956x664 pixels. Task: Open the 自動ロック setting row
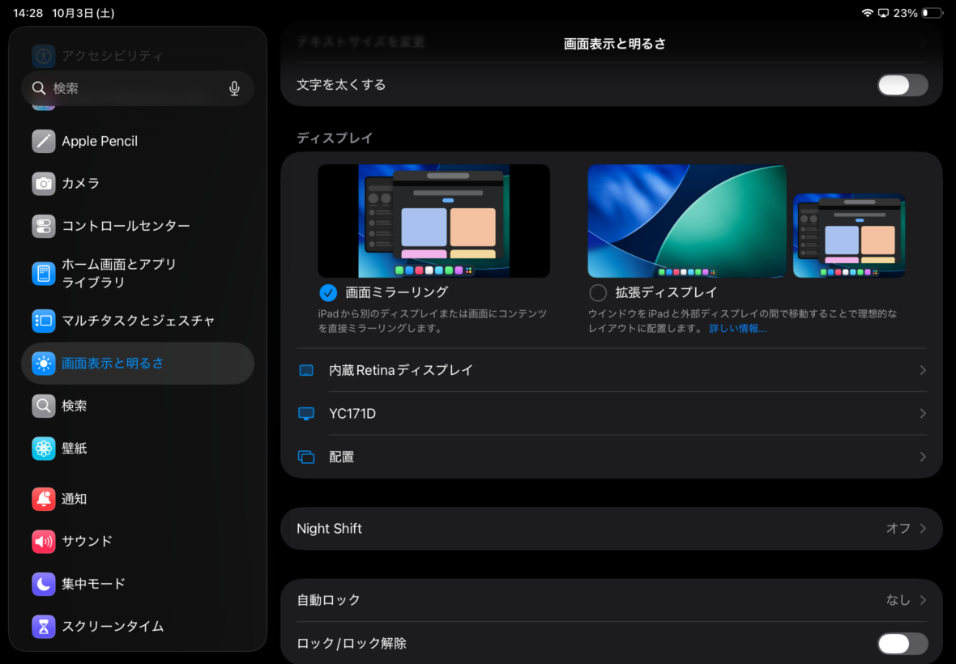612,601
